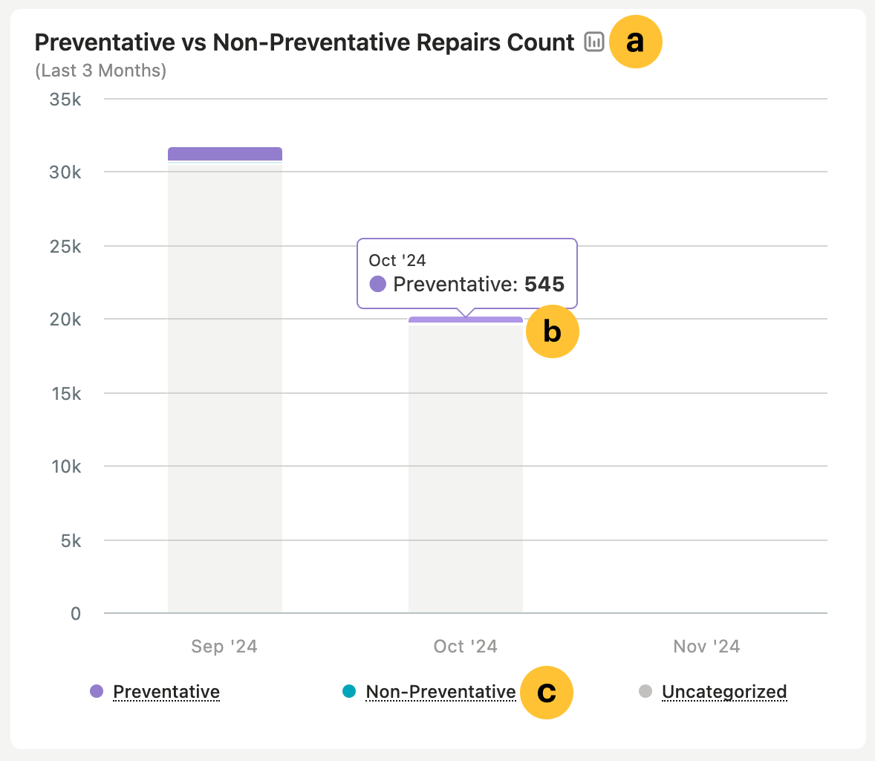Select the Sep '24 axis label
Screen dimensions: 875x761
pos(224,647)
